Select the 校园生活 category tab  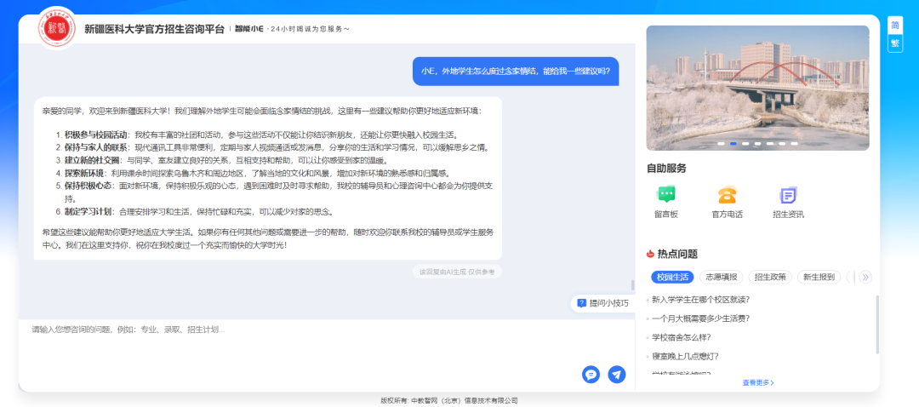[x=672, y=277]
